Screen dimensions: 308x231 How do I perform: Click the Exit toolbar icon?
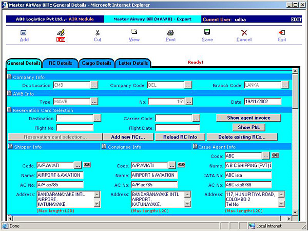[282, 33]
